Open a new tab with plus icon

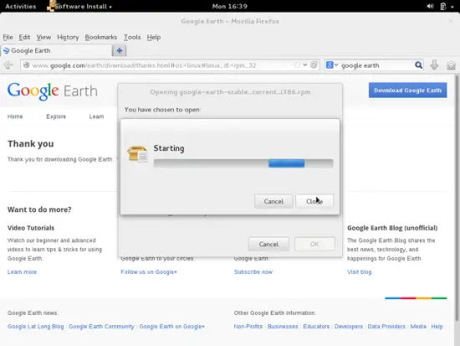tap(119, 50)
